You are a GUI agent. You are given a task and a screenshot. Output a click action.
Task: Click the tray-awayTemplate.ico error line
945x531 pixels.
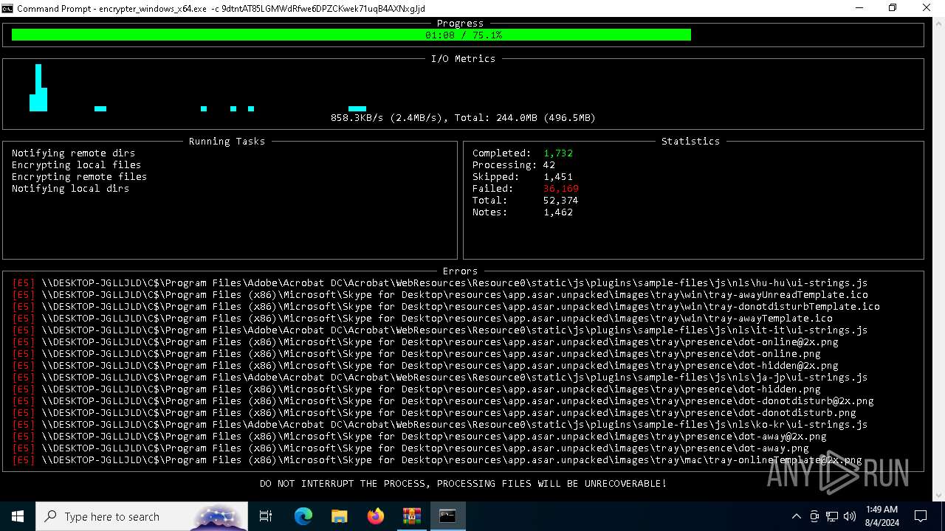(x=422, y=318)
